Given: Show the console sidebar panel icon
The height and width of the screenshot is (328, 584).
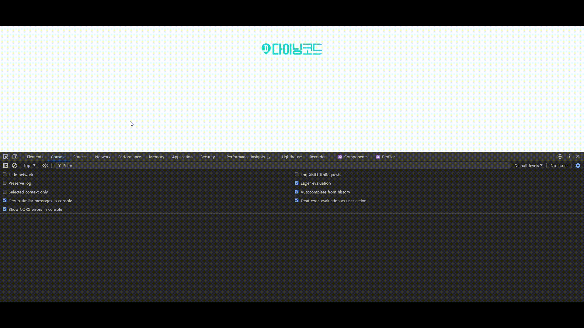Looking at the screenshot, I should [5, 166].
